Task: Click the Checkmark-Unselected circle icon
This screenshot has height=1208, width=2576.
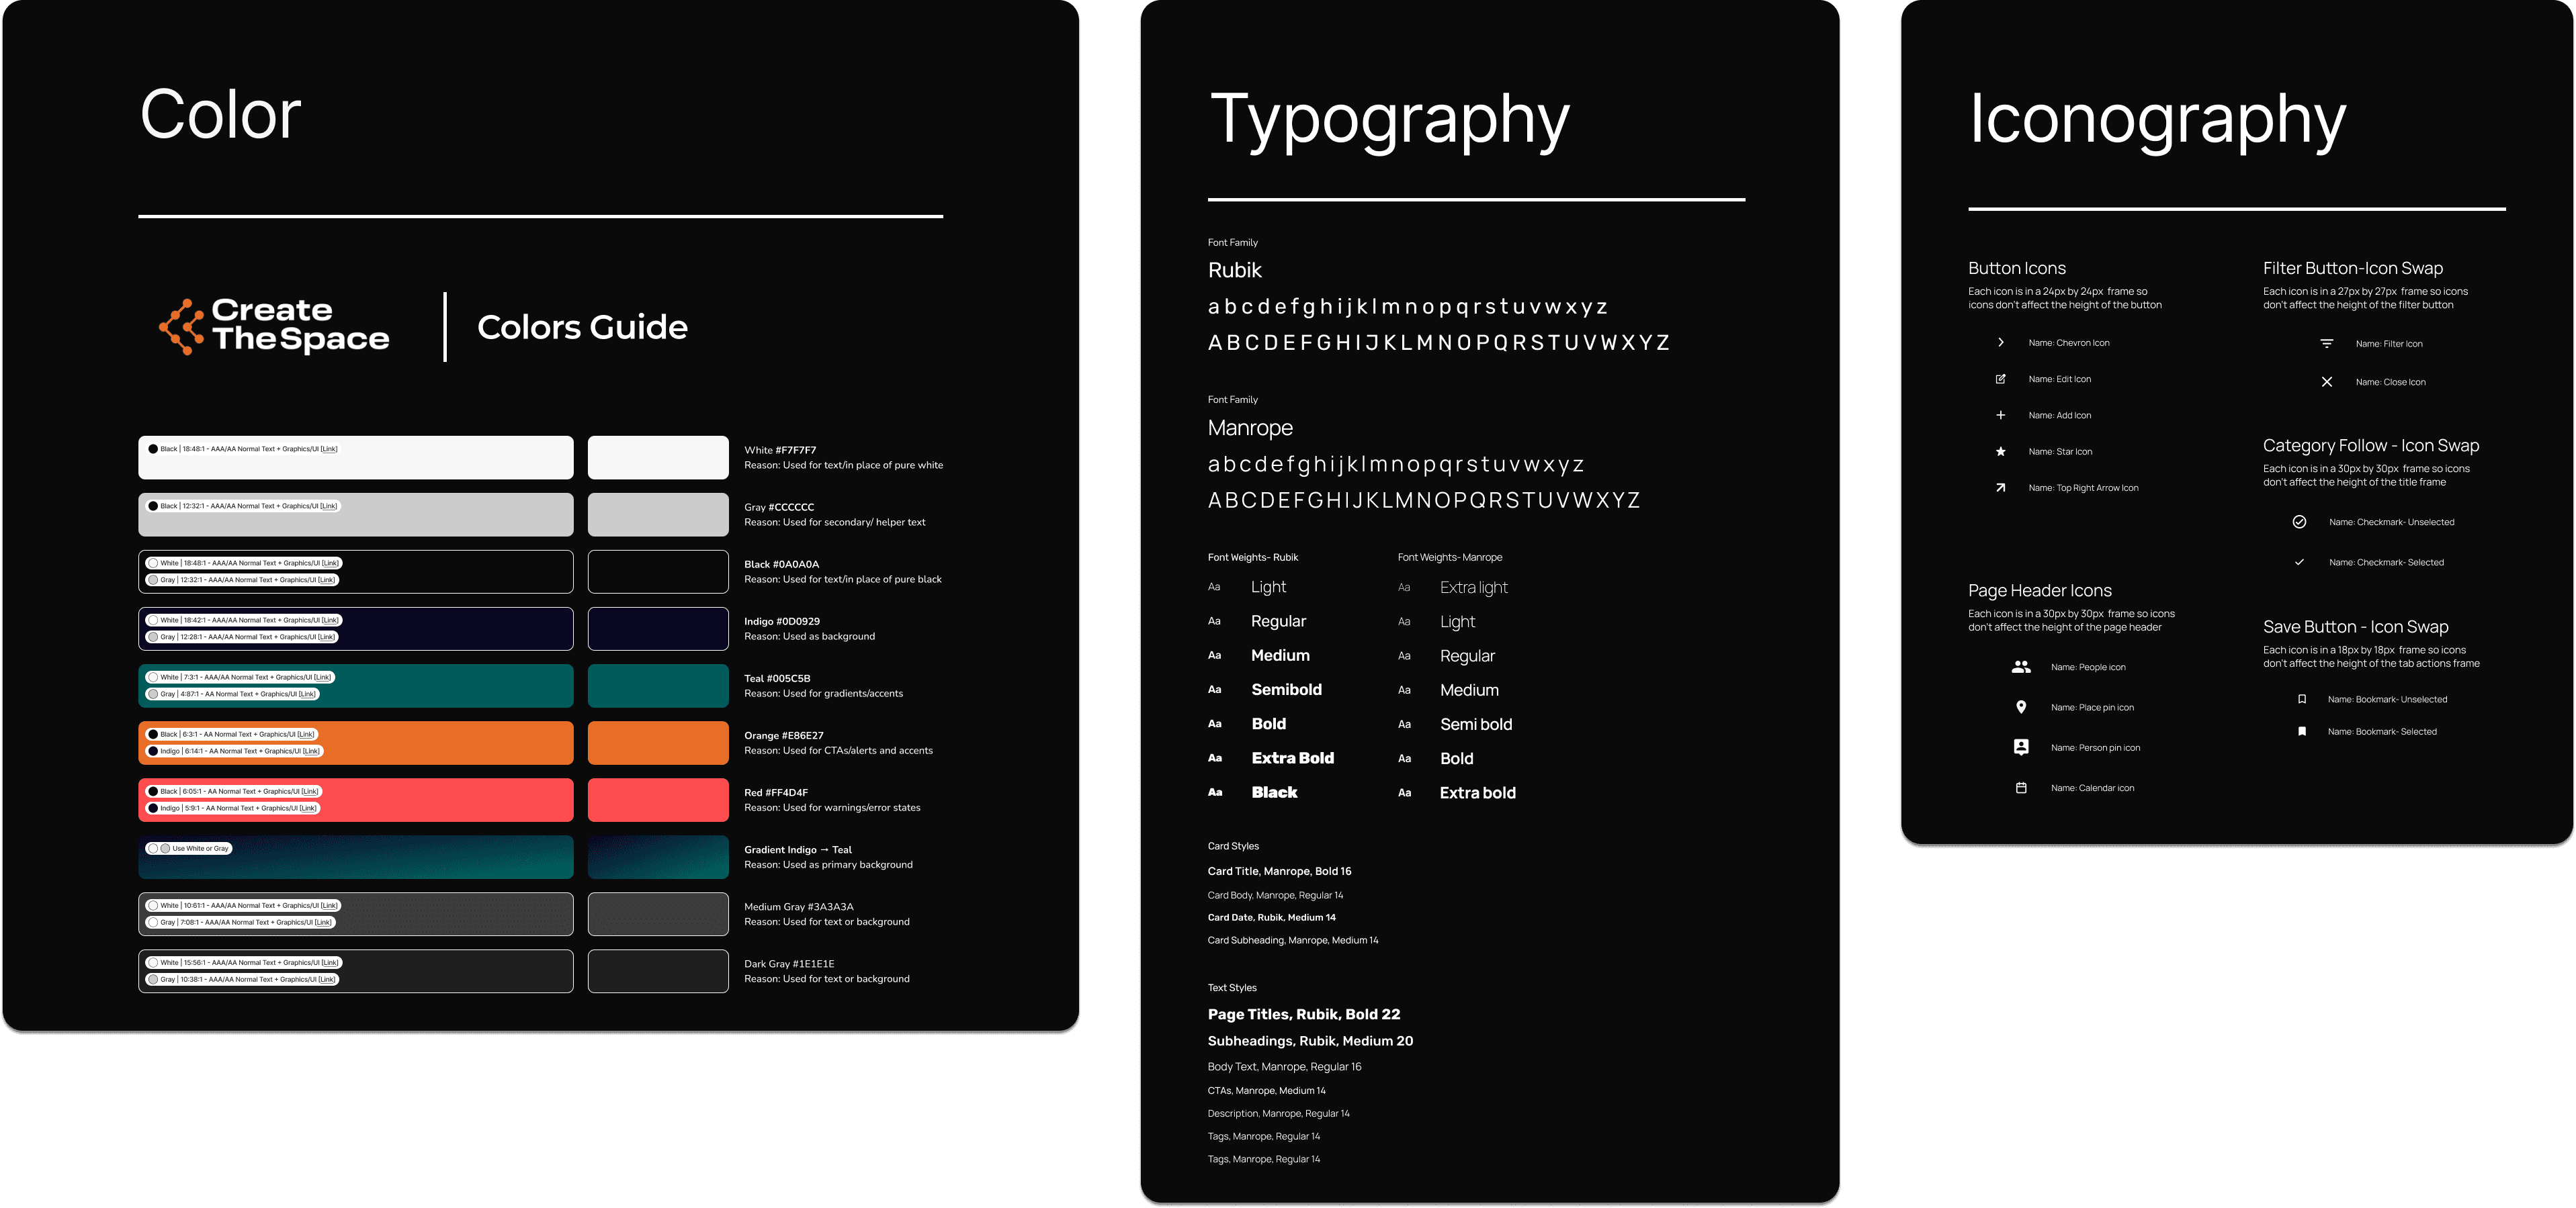Action: [2299, 522]
